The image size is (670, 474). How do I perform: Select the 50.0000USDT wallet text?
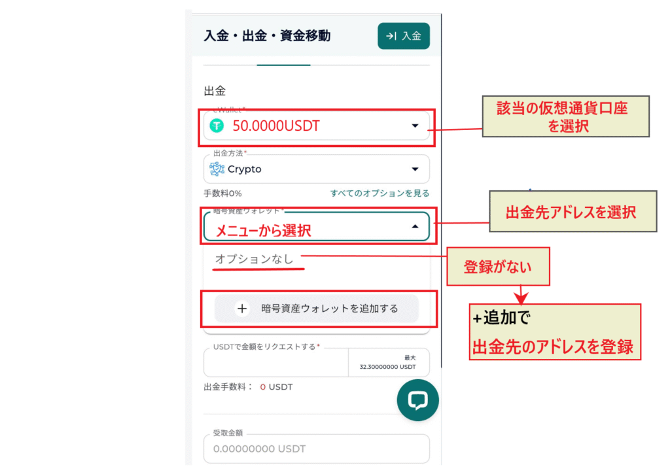click(276, 126)
